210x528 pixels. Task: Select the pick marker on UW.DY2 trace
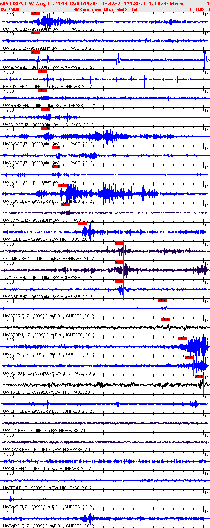point(36,33)
